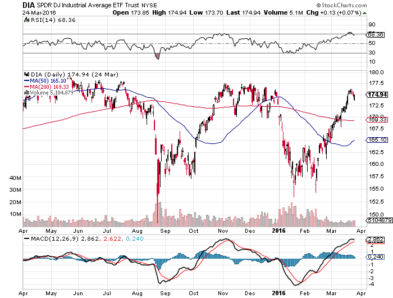Click the 2.862 MACD axis tag
The height and width of the screenshot is (298, 393).
375,240
